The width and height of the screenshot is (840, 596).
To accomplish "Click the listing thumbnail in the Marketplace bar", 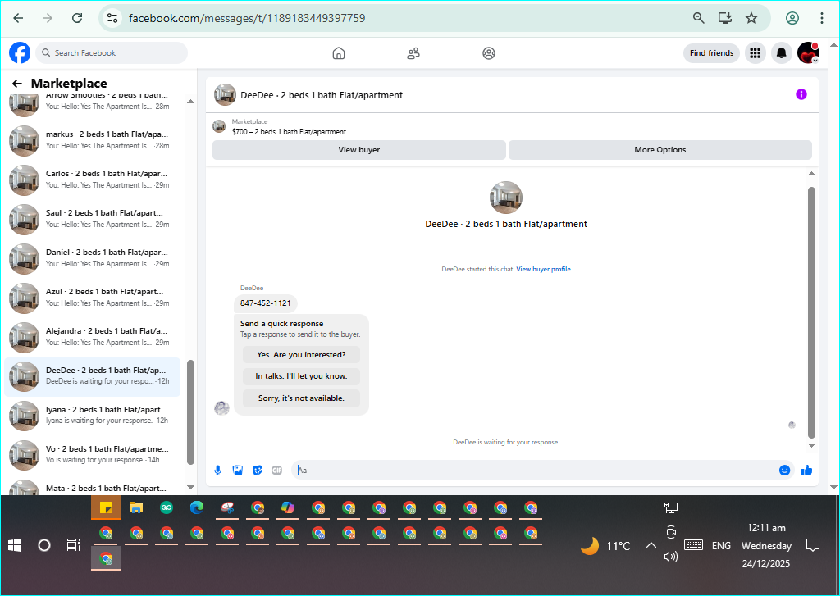I will coord(219,126).
